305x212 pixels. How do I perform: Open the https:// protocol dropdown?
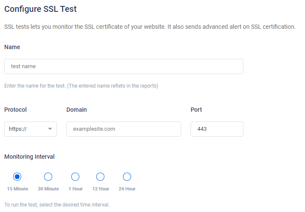31,129
